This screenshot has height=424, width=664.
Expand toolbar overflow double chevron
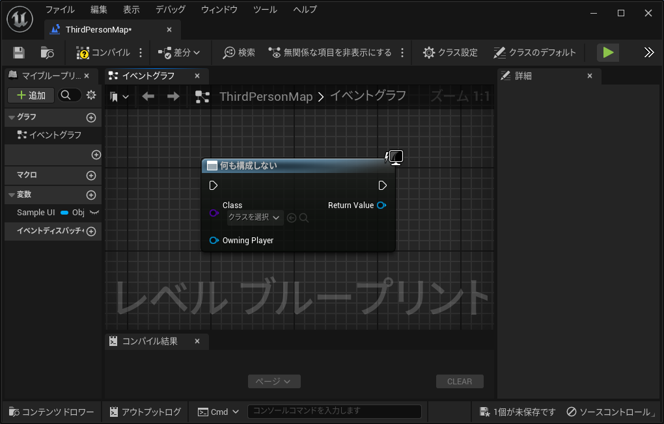(649, 53)
